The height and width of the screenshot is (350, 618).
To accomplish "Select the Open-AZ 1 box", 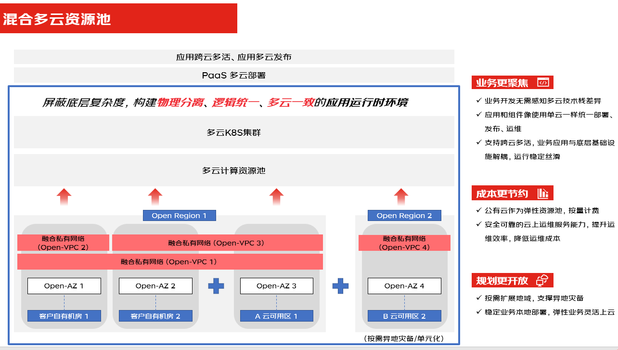I will (x=64, y=286).
